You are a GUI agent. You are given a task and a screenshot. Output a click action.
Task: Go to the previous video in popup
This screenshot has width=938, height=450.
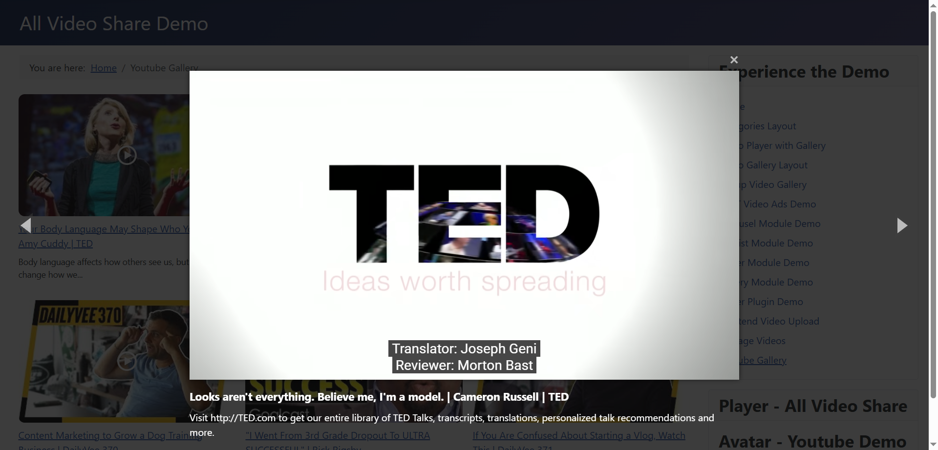(26, 225)
